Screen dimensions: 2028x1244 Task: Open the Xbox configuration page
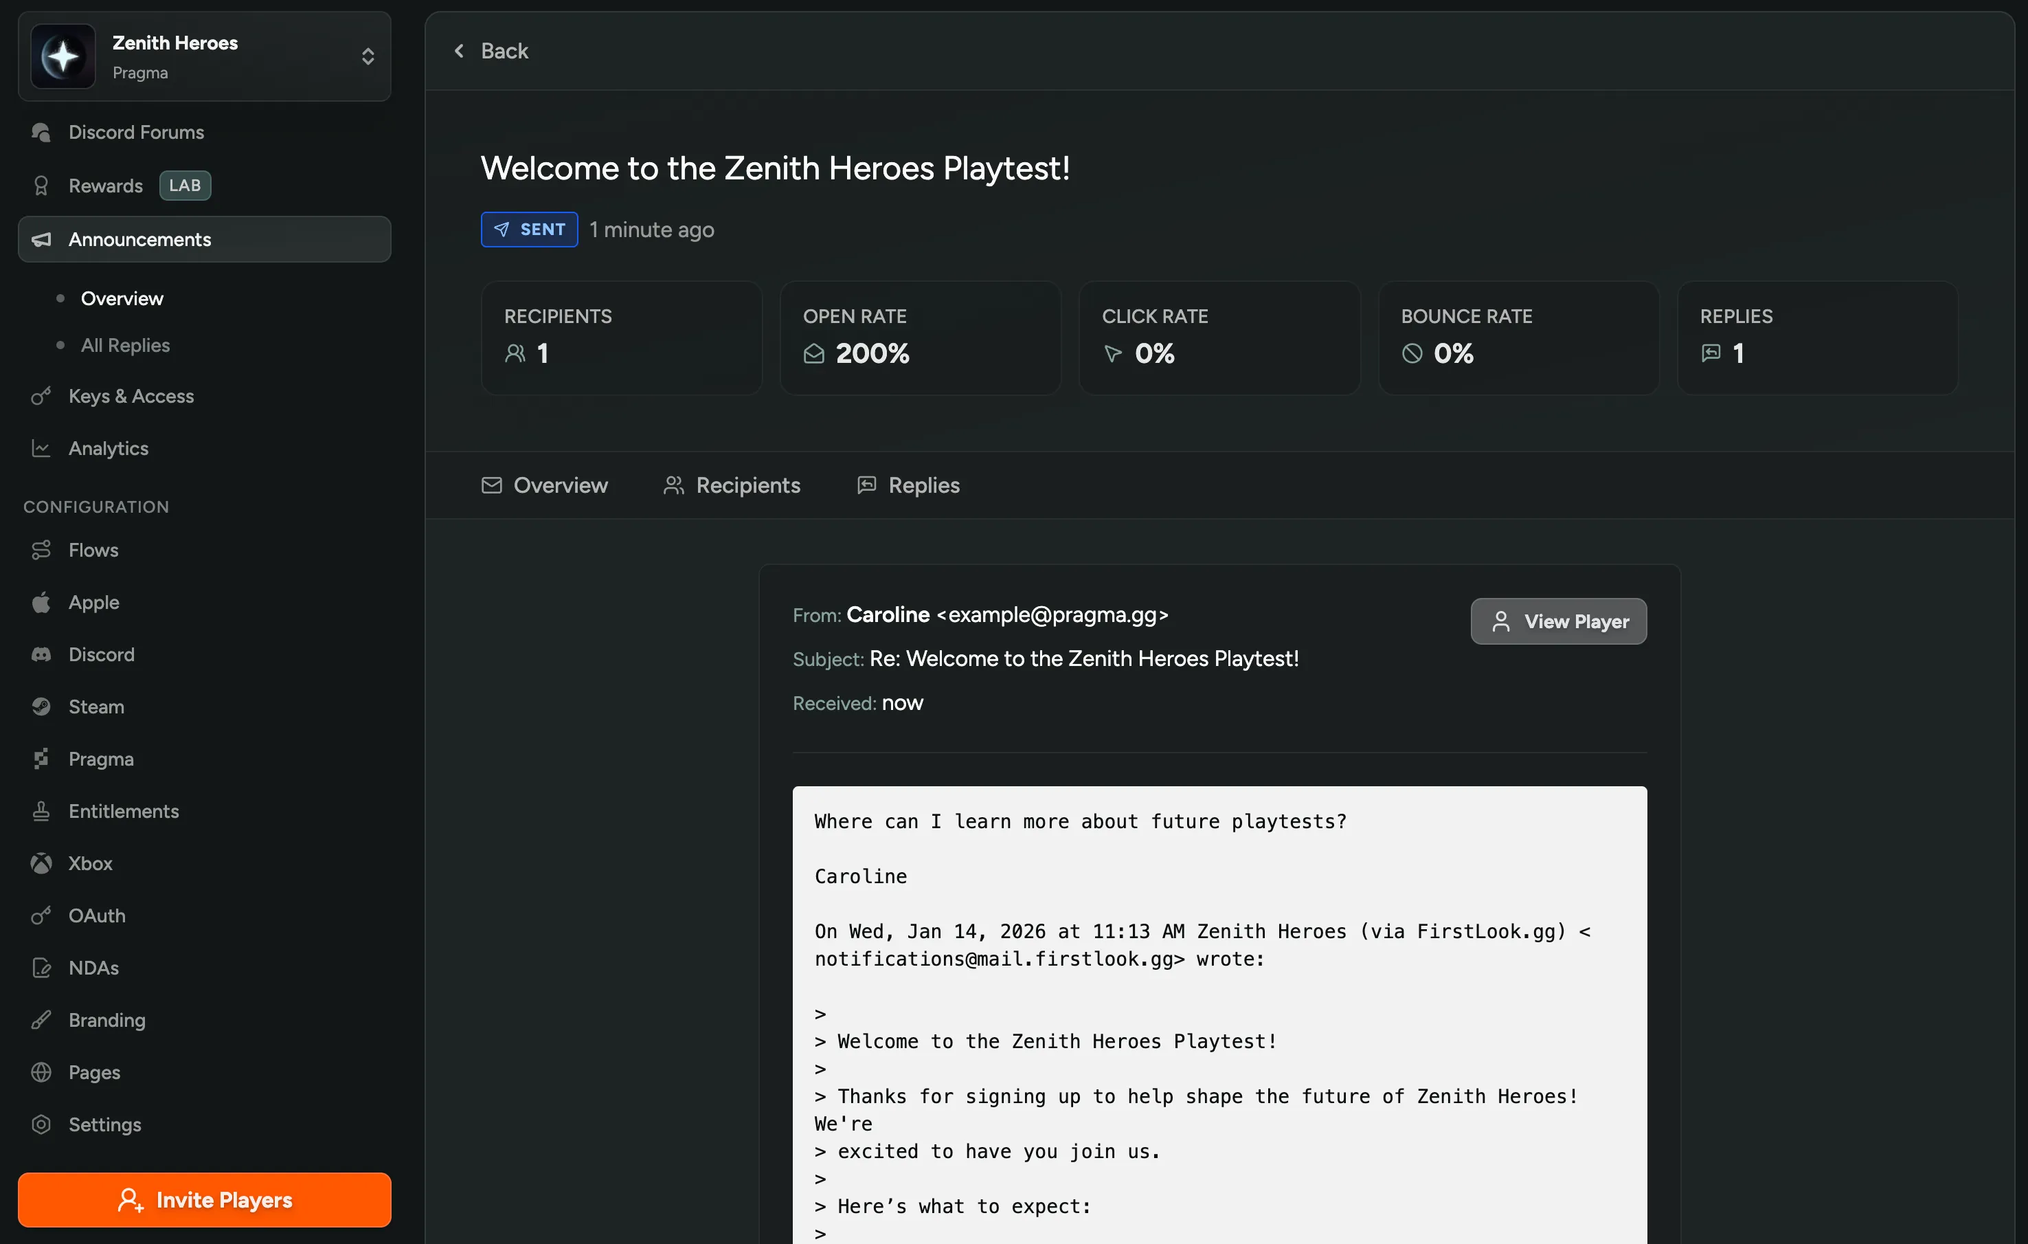91,863
